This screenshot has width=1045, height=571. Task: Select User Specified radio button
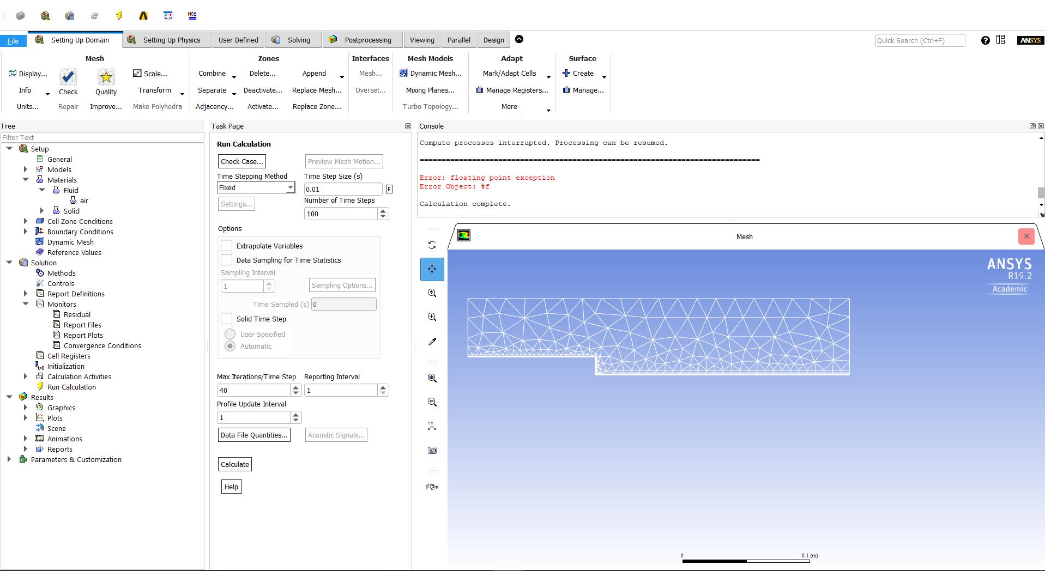click(230, 334)
